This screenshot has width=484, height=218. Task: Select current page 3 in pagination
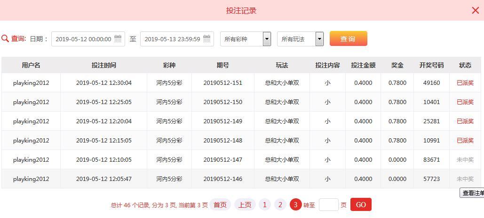(x=295, y=205)
